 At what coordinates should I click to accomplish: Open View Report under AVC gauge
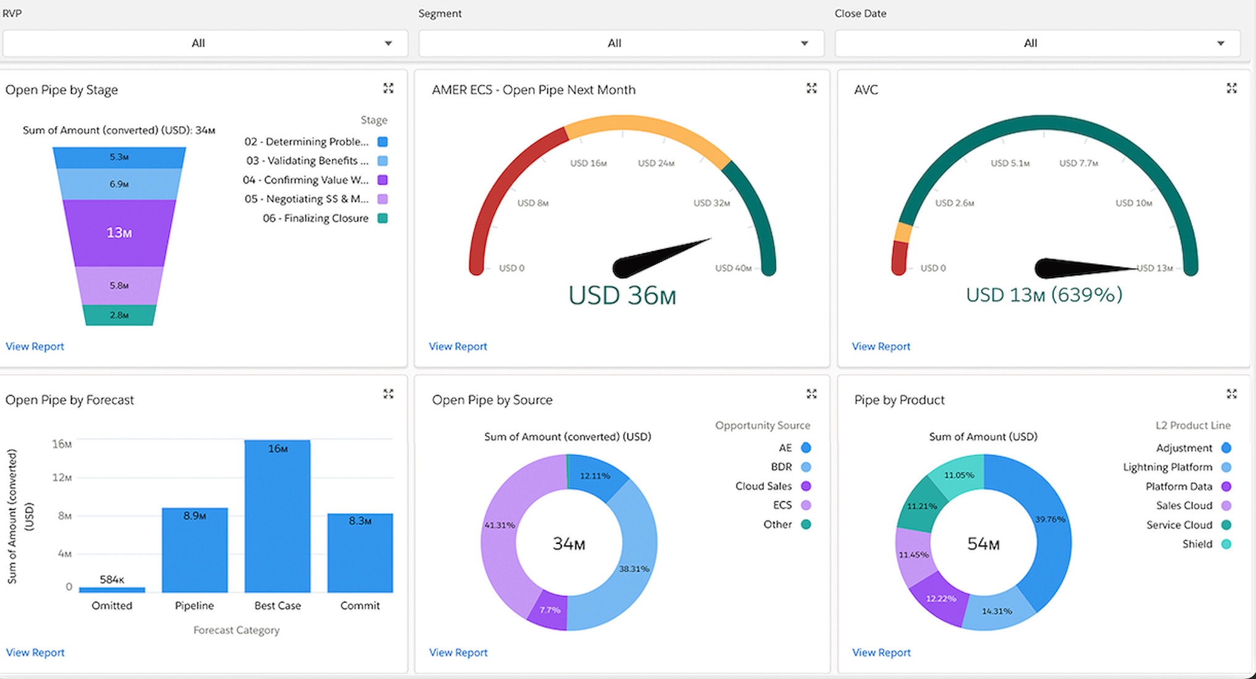coord(880,346)
